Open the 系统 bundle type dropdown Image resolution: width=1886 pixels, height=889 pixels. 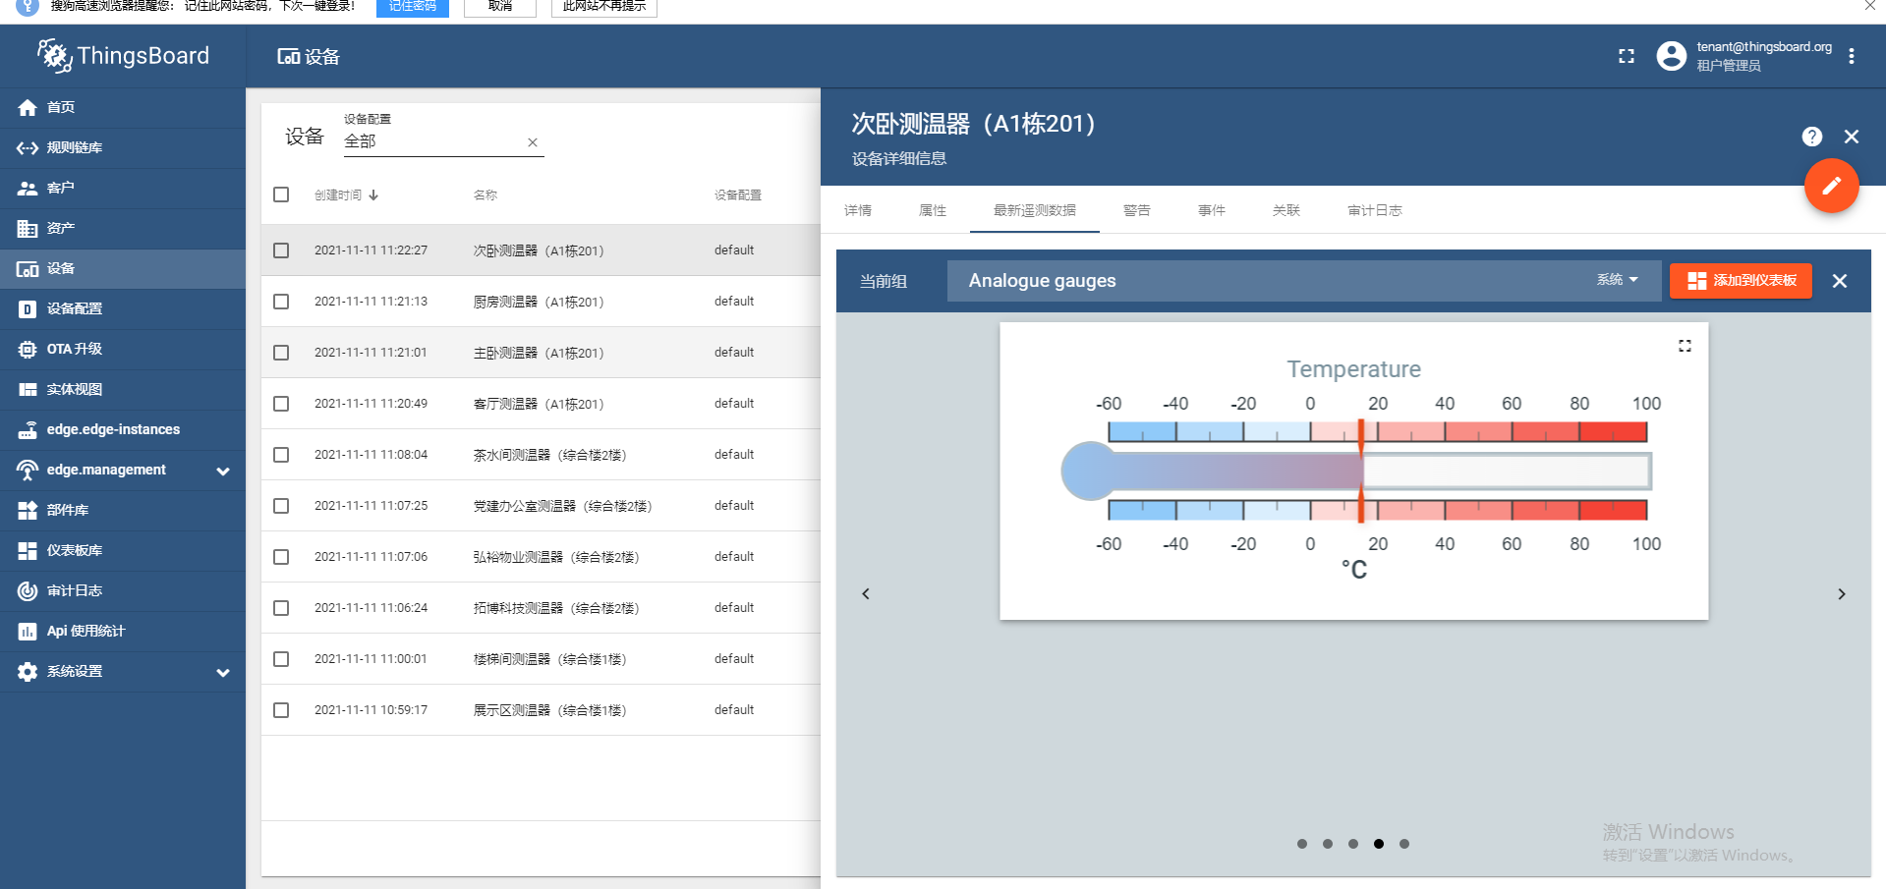(1618, 280)
